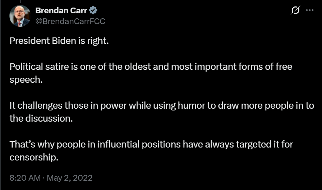Click the Brendan Carr display name
Screen dimensions: 322x190
coord(61,11)
